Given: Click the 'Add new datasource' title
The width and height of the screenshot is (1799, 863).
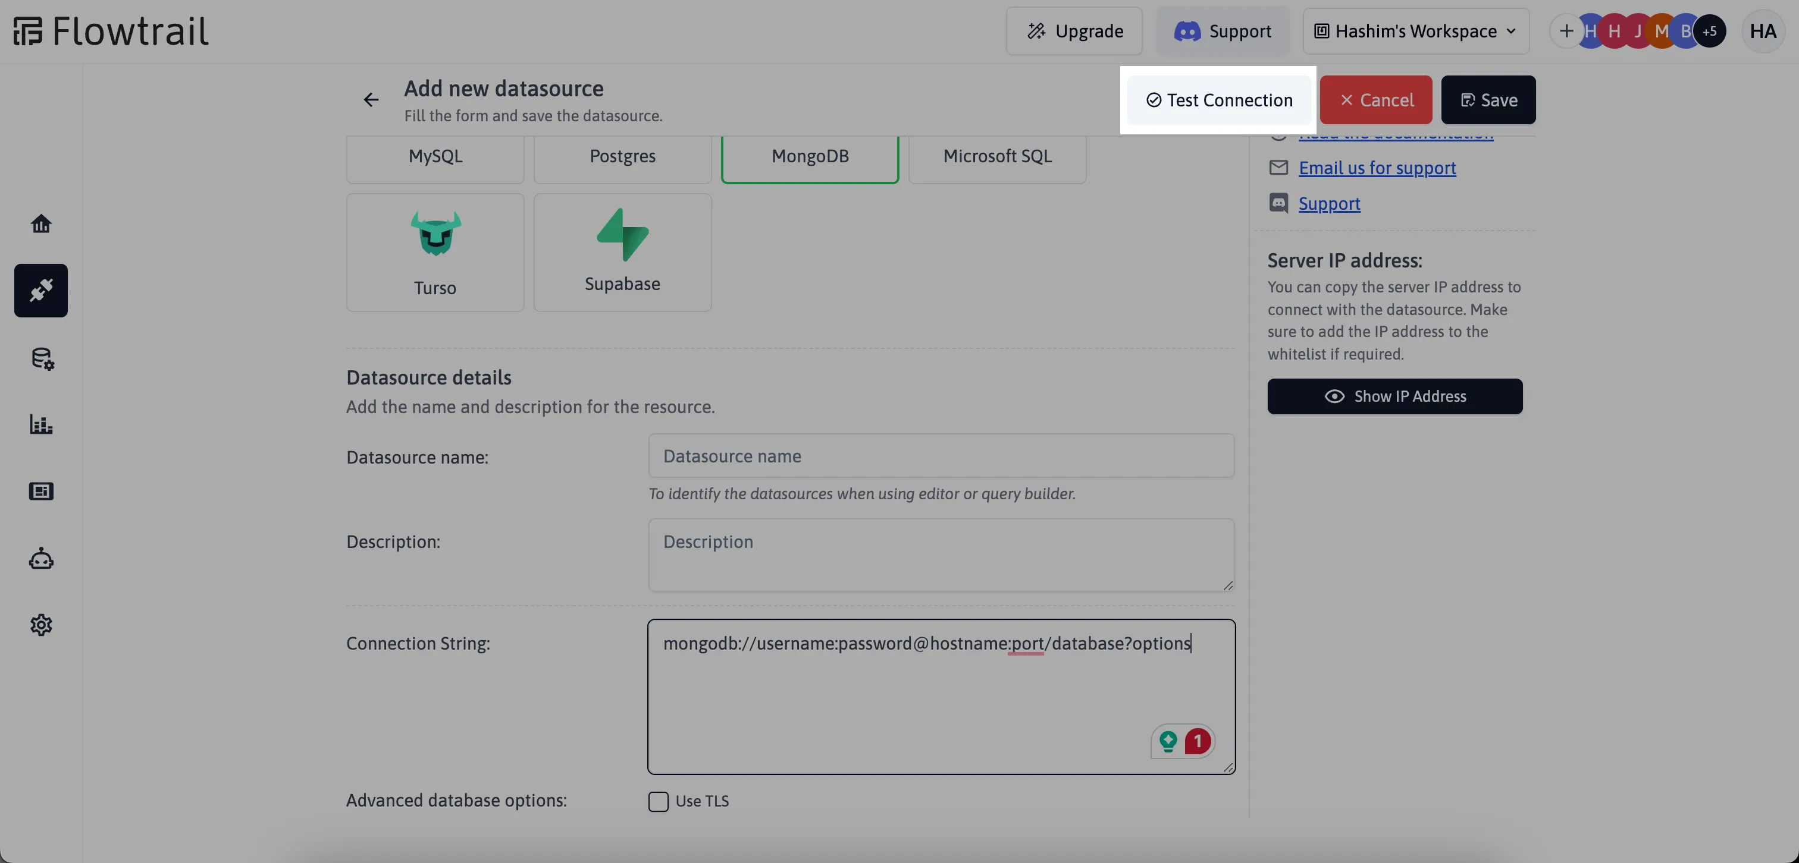Looking at the screenshot, I should coord(503,89).
